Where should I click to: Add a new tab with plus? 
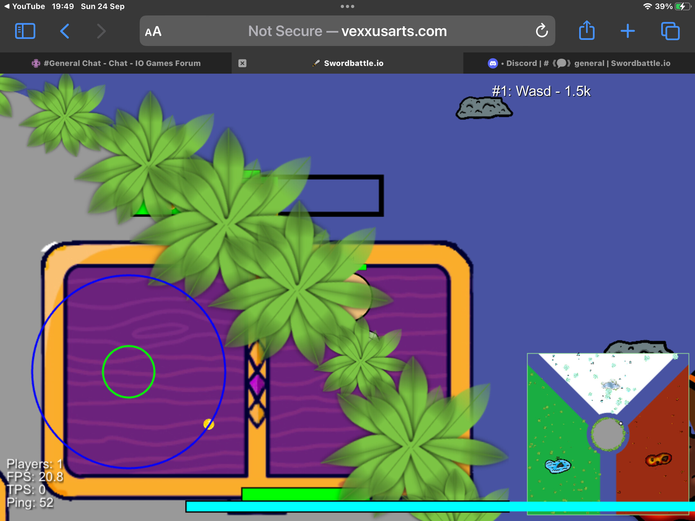click(627, 31)
